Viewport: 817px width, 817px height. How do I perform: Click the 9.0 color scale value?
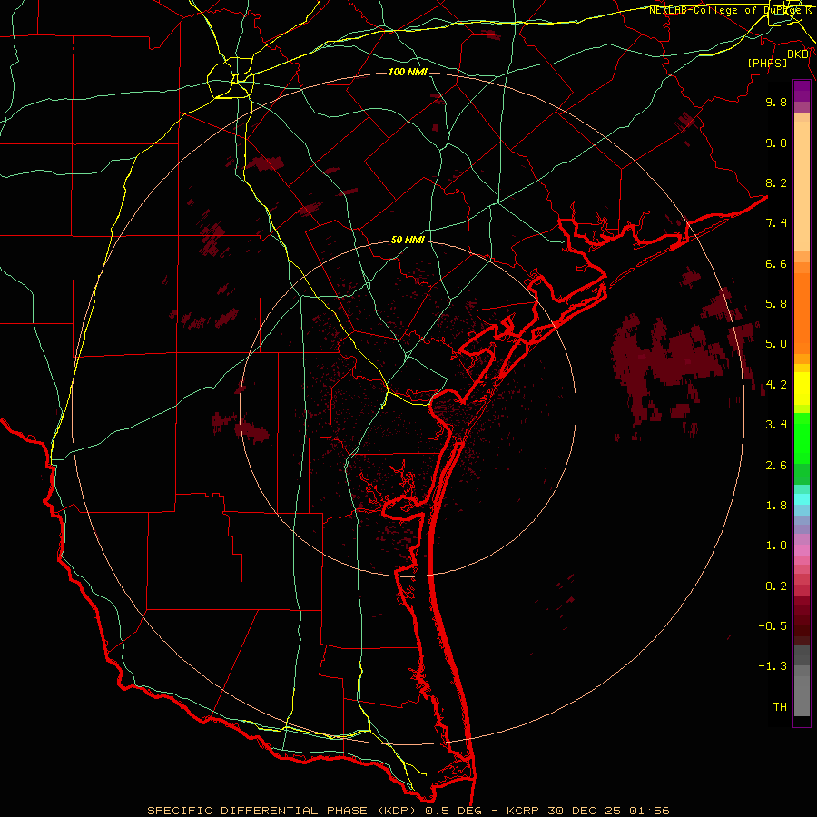[x=776, y=143]
